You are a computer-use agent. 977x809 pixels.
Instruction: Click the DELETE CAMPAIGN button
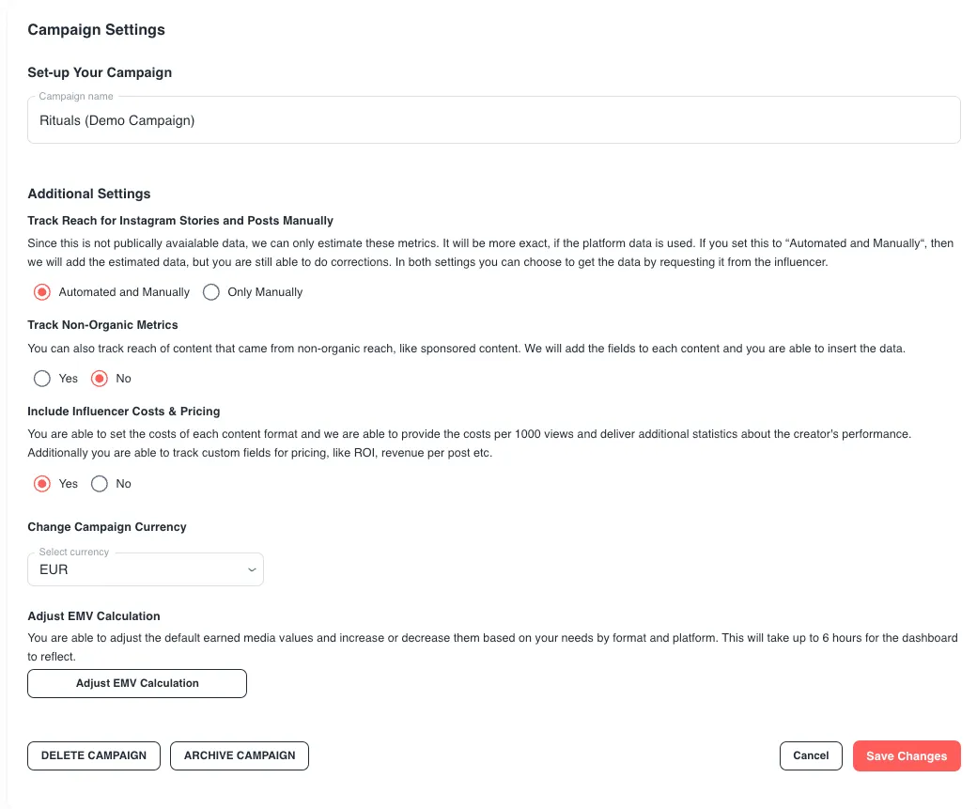(93, 755)
